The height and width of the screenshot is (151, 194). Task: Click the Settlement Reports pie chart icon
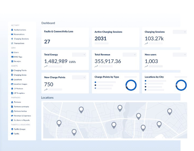pos(12,120)
